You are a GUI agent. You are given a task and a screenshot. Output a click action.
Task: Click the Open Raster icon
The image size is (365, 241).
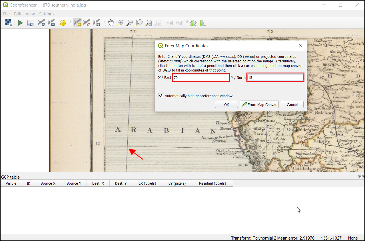click(9, 23)
